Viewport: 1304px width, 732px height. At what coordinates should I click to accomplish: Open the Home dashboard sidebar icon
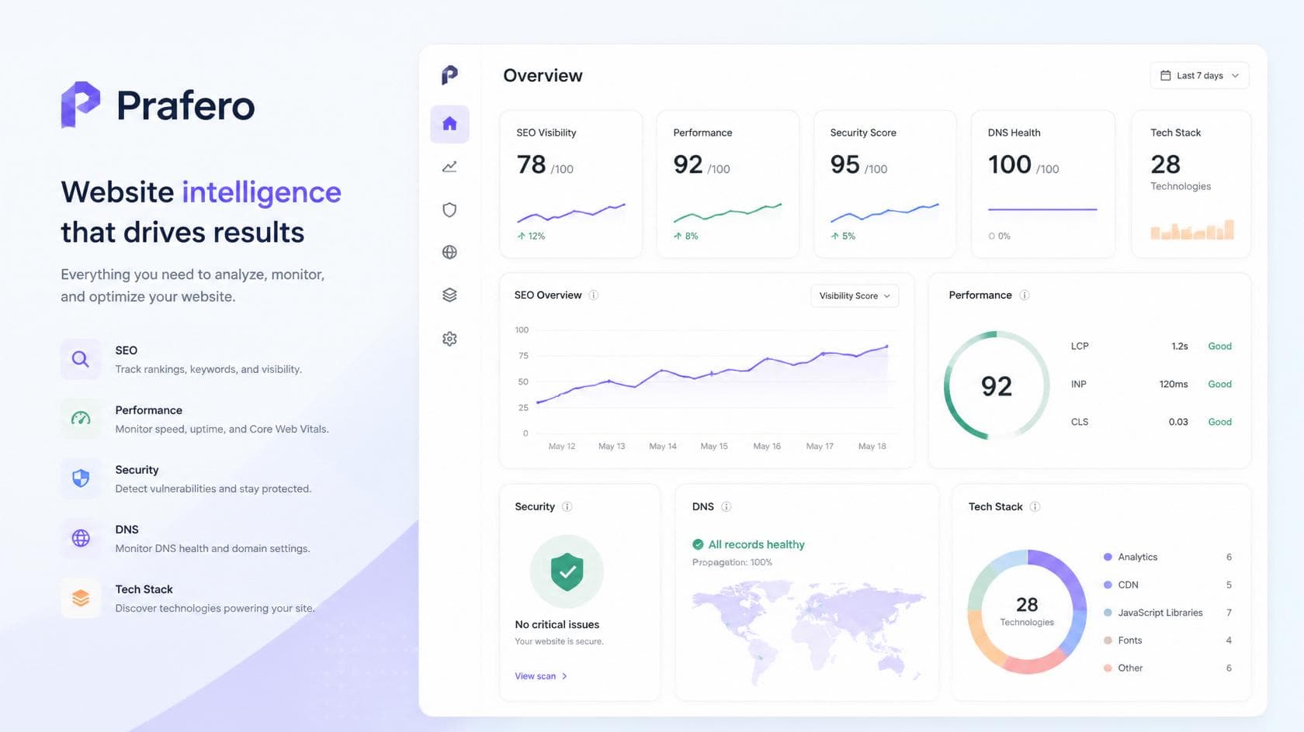coord(449,124)
